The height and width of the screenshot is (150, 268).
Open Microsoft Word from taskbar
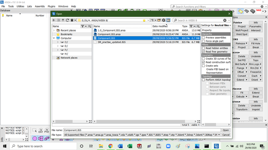point(120,146)
